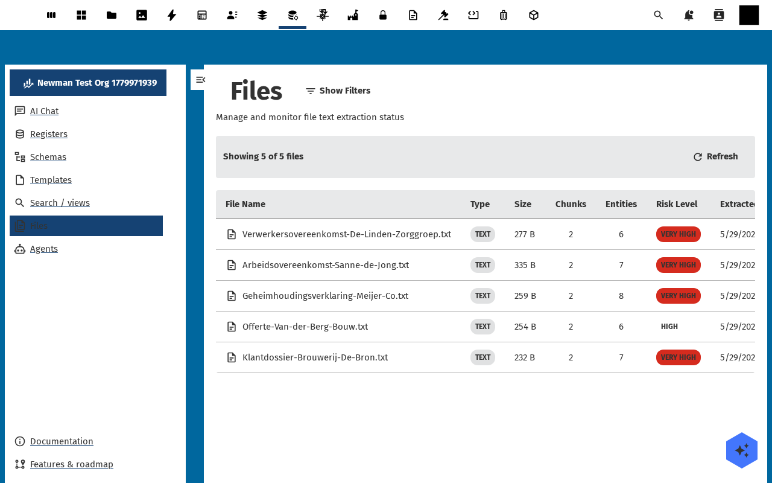Open the castle with flag icon
This screenshot has height=483, width=772.
[353, 15]
